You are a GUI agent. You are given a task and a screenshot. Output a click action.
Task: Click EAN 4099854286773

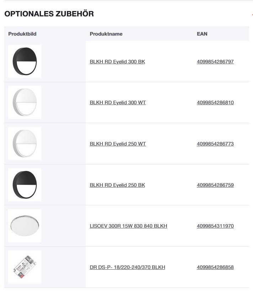point(215,144)
